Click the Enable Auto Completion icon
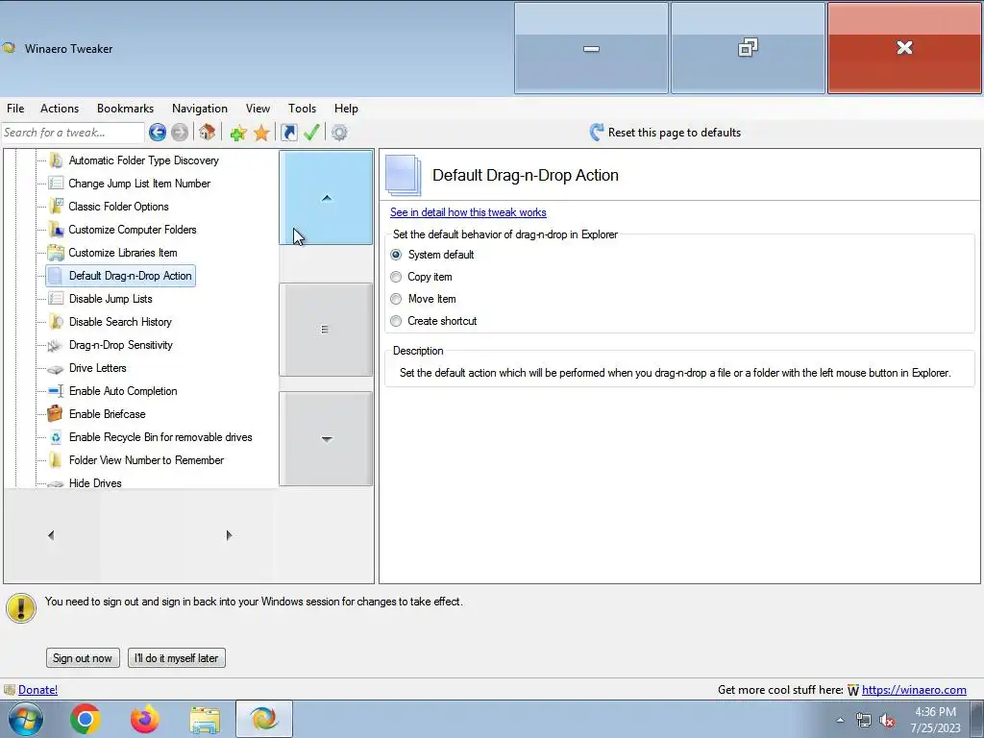 (56, 391)
